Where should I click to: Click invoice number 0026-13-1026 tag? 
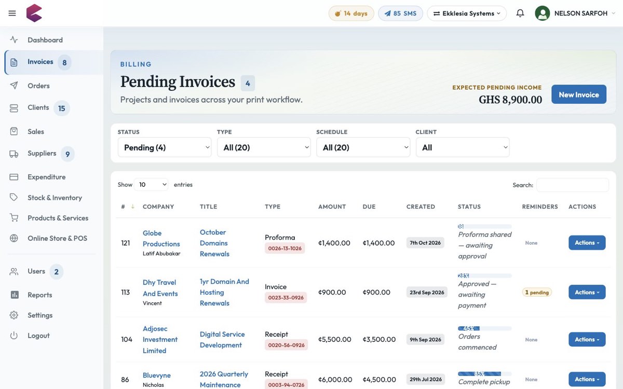(x=285, y=248)
